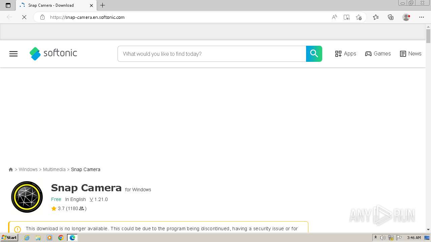Click the In English label
The image size is (431, 242).
coord(75,199)
